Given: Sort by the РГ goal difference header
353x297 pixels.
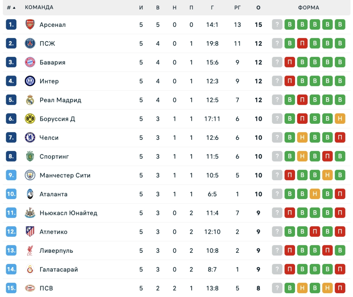Looking at the screenshot, I should [237, 7].
